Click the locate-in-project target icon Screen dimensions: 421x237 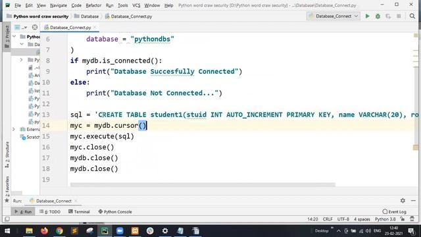point(35,27)
